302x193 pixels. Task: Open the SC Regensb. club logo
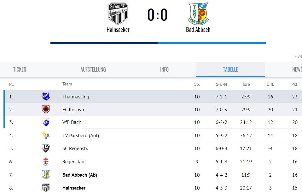point(46,148)
